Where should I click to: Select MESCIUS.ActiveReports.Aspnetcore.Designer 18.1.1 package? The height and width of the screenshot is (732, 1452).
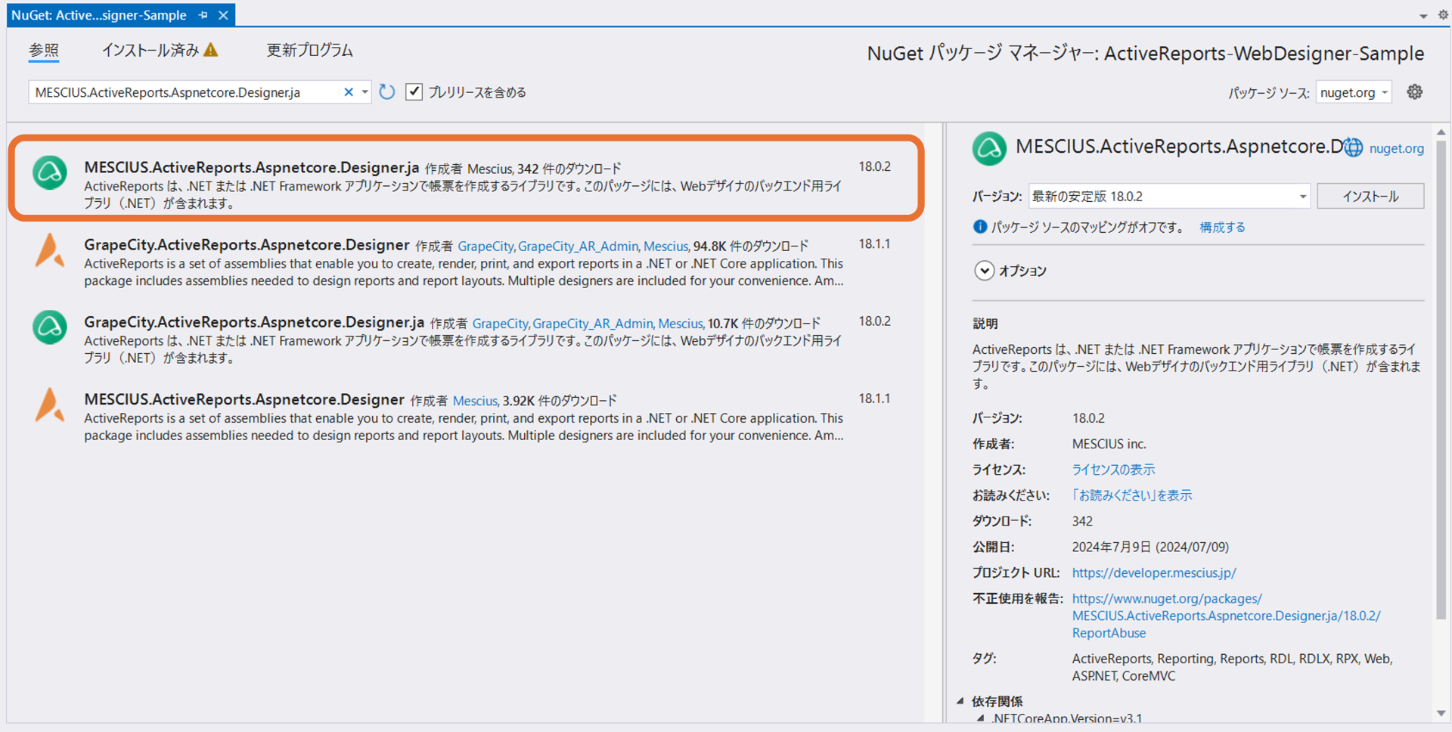pyautogui.click(x=467, y=416)
